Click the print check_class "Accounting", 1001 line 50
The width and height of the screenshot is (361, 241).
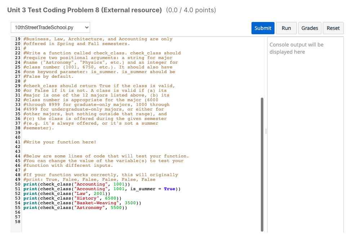(76, 184)
